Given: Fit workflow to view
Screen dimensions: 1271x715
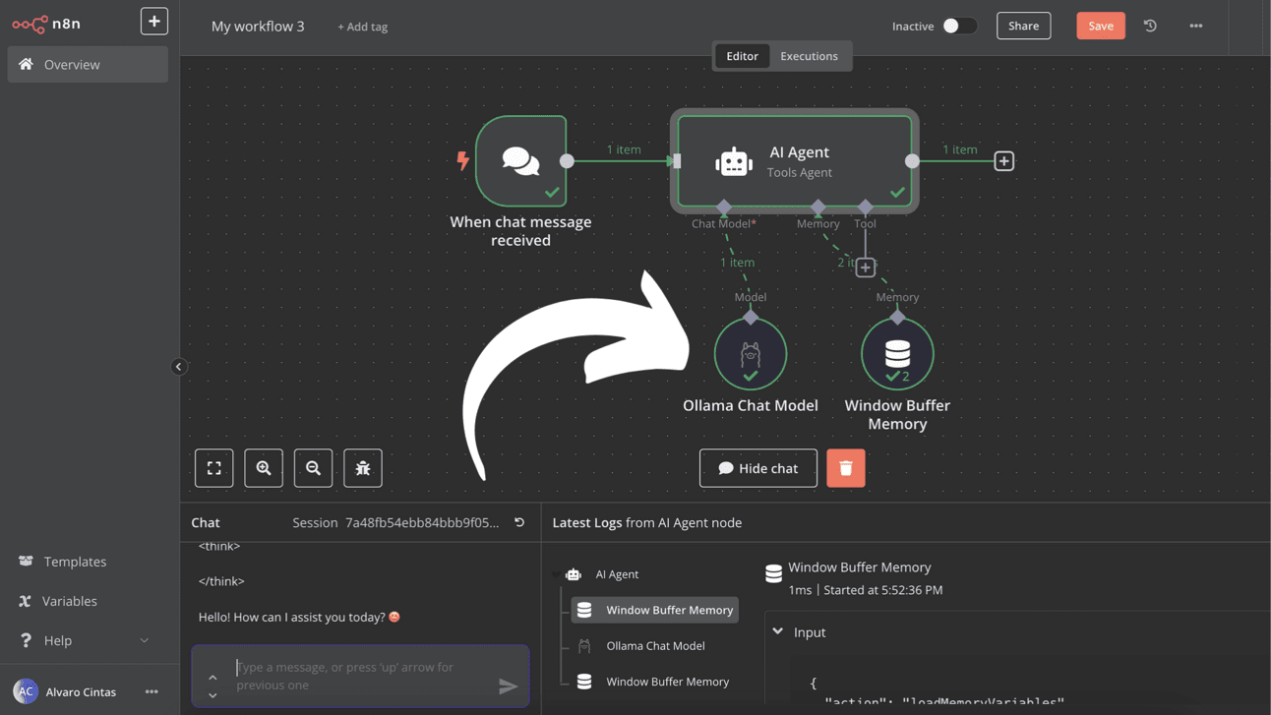Looking at the screenshot, I should (x=214, y=468).
